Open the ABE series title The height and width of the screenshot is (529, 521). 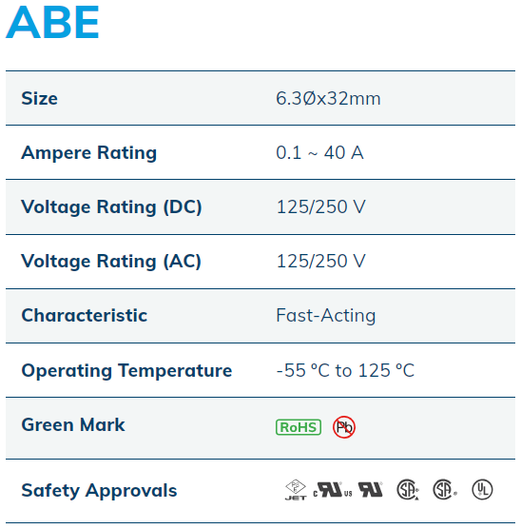click(52, 22)
